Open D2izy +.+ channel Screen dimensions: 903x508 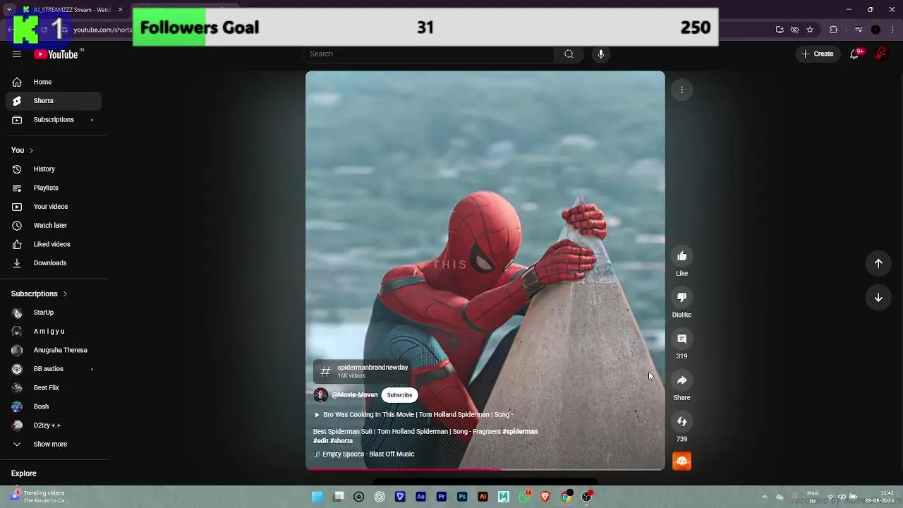(54, 425)
